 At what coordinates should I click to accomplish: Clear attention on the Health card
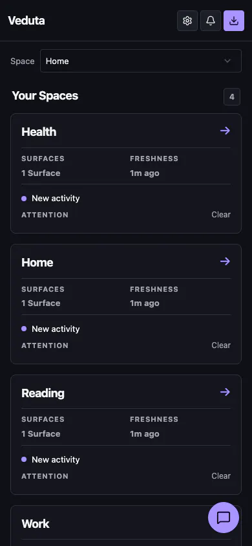[x=221, y=215]
